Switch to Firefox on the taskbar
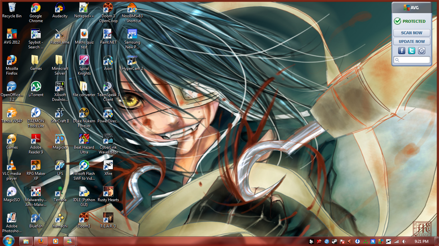The image size is (439, 246). pyautogui.click(x=41, y=241)
